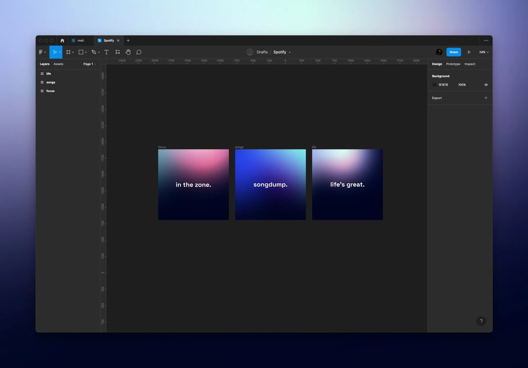This screenshot has width=528, height=368.
Task: Click the Present play icon
Action: [469, 52]
